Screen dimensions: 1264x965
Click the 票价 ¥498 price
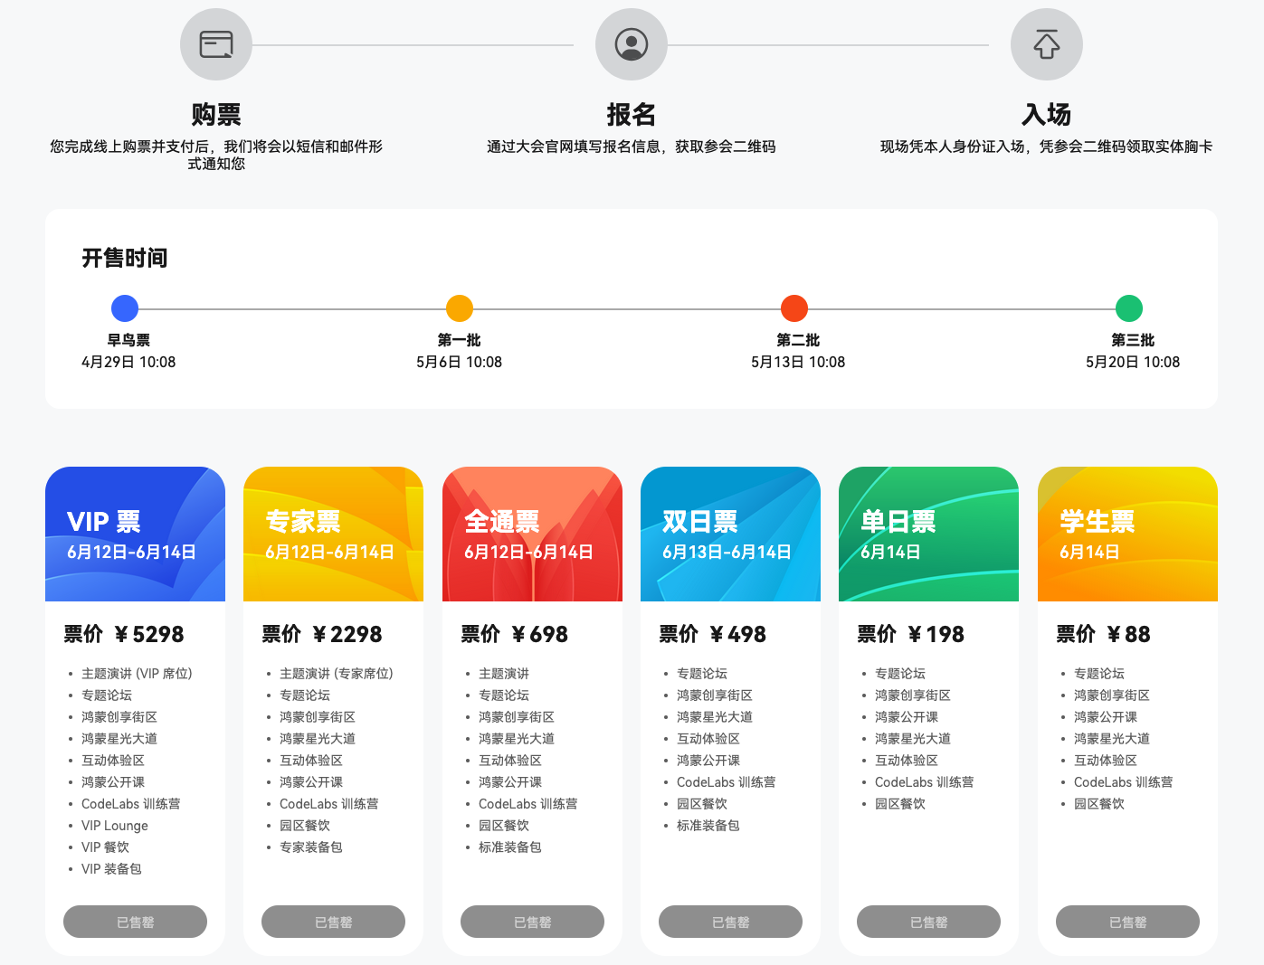pyautogui.click(x=713, y=634)
